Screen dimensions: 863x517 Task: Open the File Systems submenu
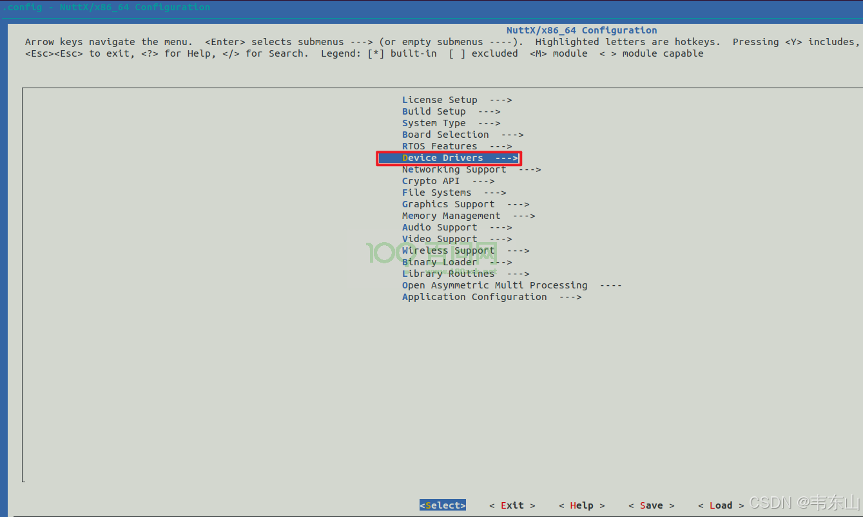[454, 193]
